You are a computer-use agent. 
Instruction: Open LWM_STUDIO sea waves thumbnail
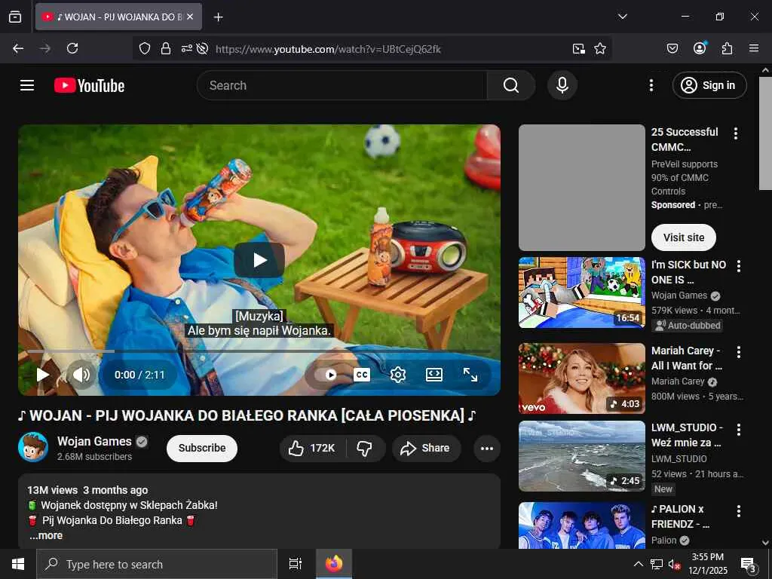581,456
